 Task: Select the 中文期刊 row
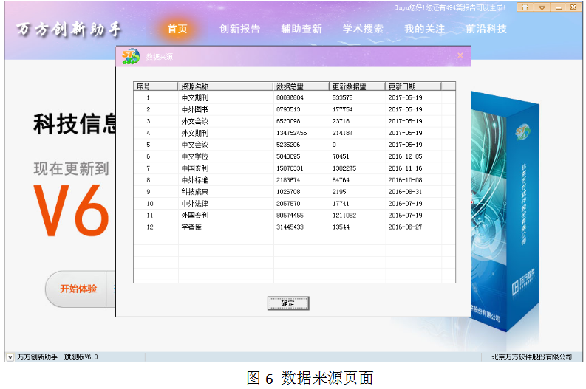click(x=295, y=98)
